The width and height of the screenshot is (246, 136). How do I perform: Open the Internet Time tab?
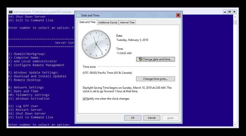click(127, 23)
